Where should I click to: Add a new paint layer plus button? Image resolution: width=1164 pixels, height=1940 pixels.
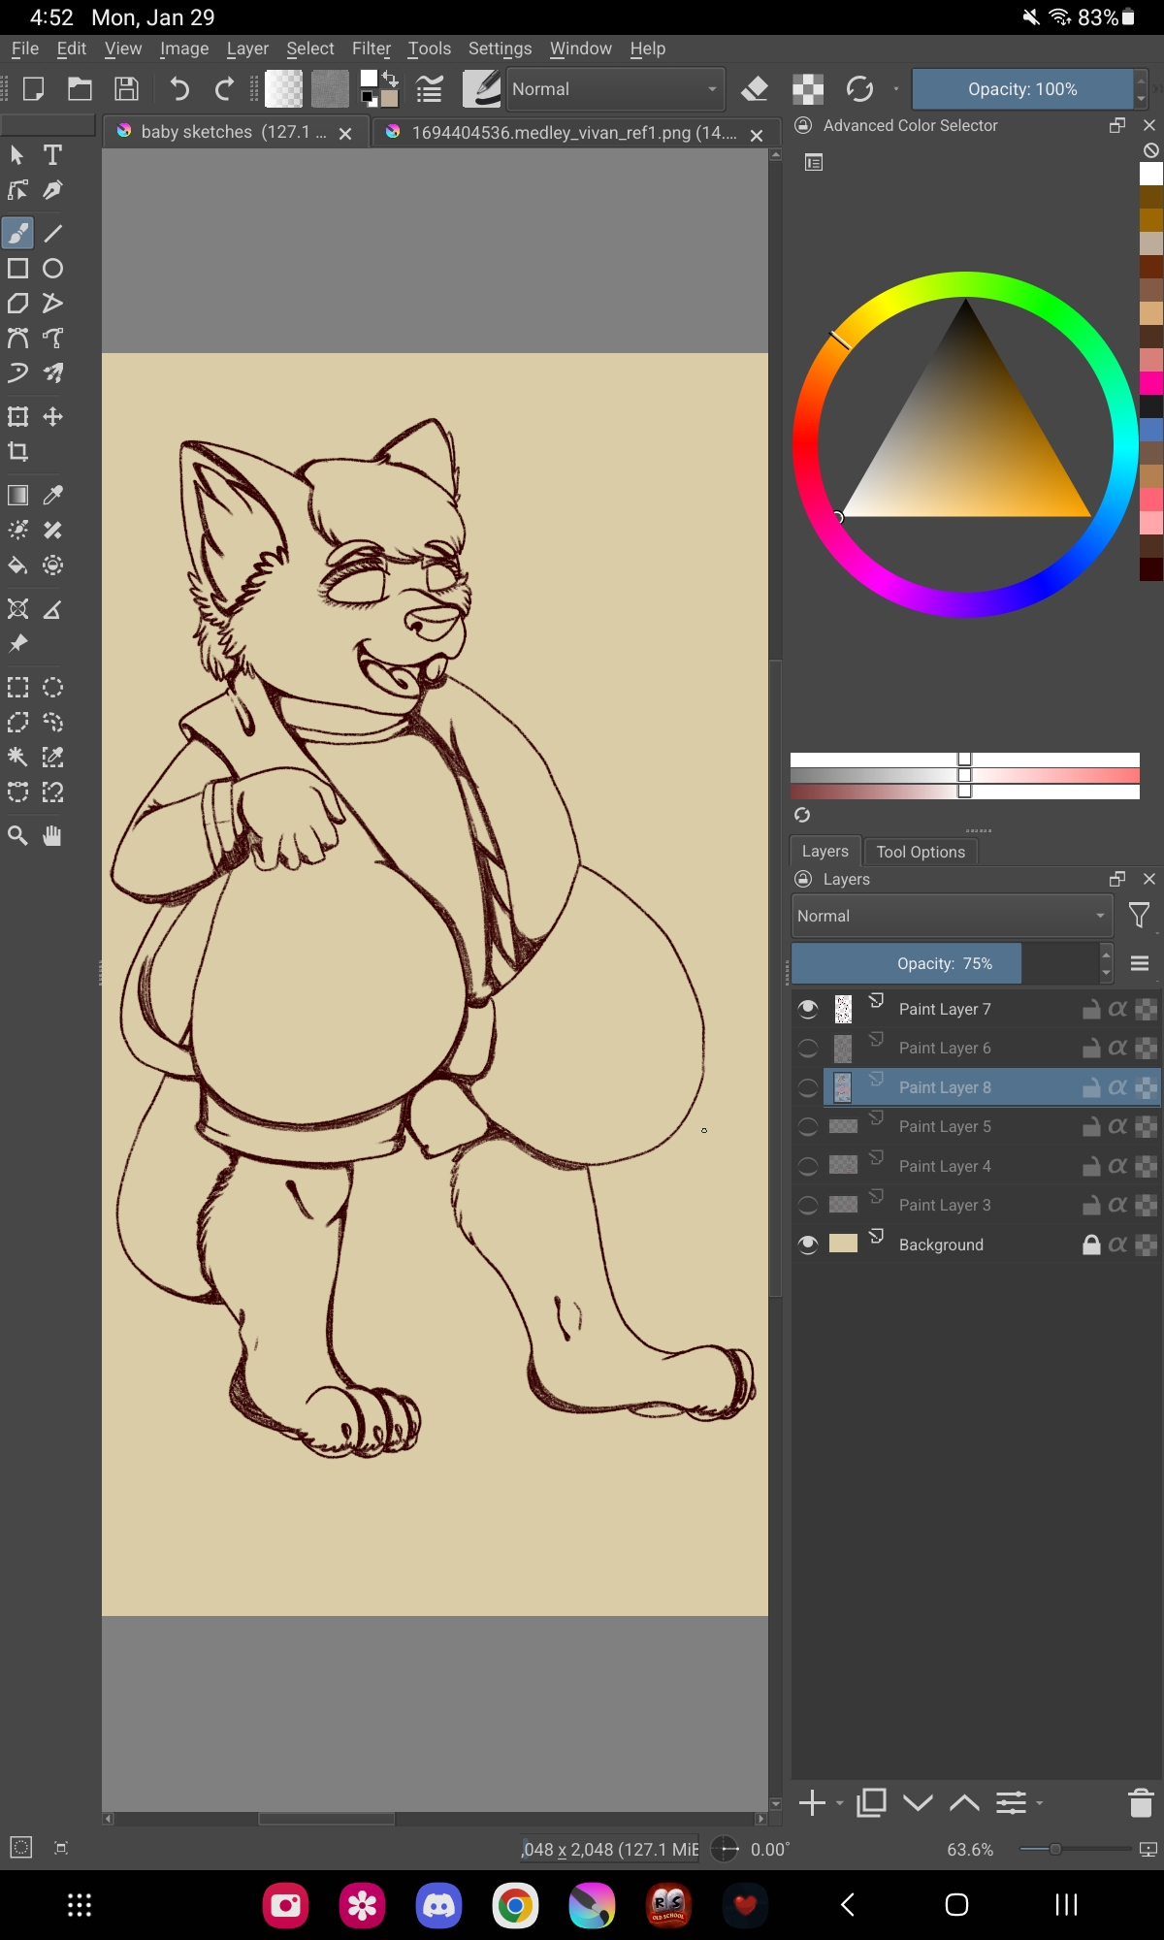(812, 1803)
